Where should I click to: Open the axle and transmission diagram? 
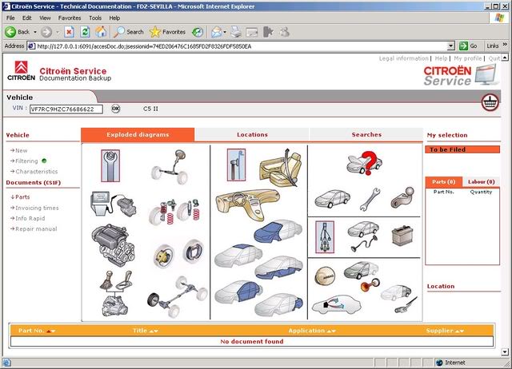click(x=178, y=296)
